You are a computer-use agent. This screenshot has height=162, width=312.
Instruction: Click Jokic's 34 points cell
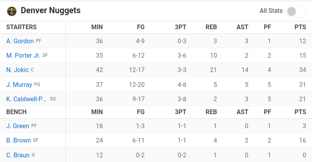tap(303, 70)
